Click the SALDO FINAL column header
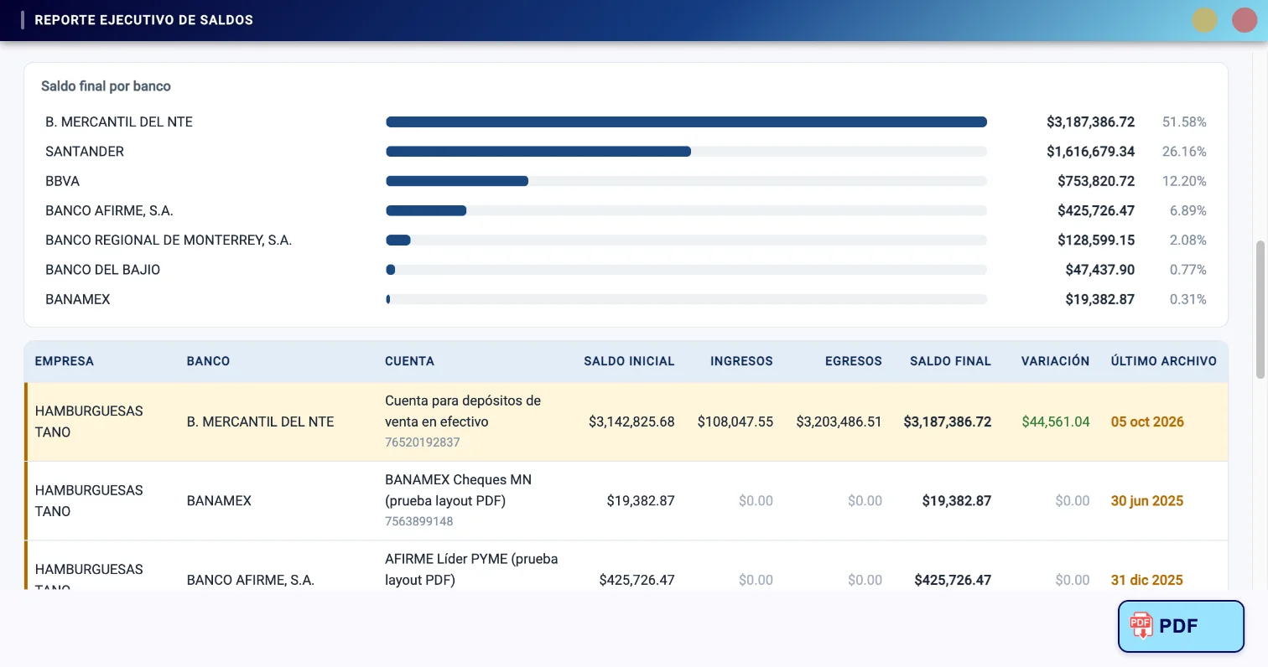 click(x=950, y=361)
